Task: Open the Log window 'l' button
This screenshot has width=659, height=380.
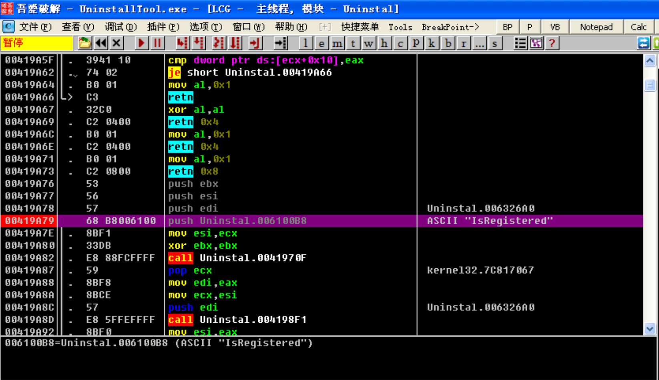Action: [x=305, y=43]
